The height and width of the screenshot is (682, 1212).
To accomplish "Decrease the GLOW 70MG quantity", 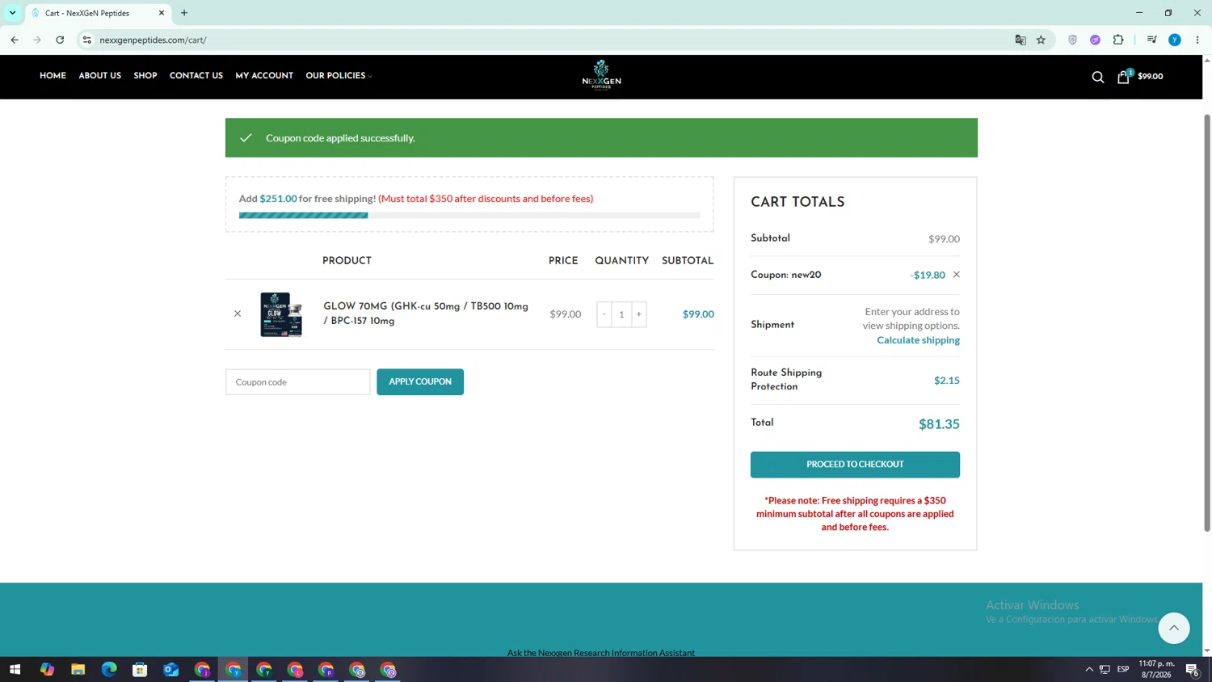I will point(604,314).
